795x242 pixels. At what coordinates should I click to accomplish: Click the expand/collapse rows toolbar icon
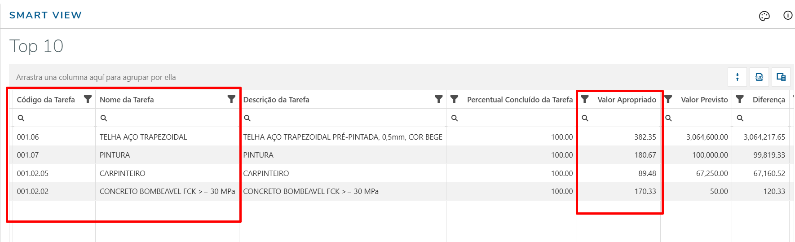tap(738, 77)
